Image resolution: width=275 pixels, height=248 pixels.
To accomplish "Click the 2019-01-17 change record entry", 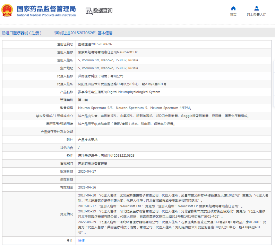I will click(x=160, y=206).
